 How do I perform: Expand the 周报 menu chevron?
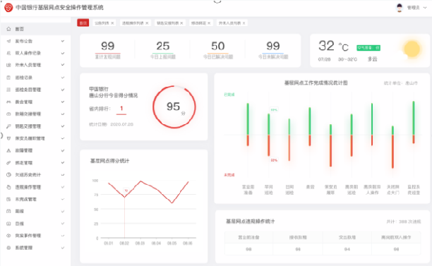coord(63,211)
